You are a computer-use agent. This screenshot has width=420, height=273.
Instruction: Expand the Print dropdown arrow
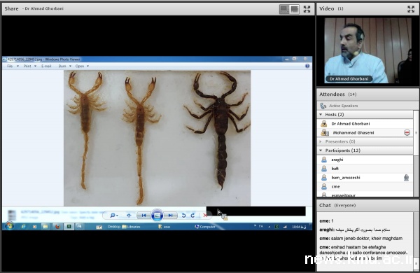(x=35, y=66)
